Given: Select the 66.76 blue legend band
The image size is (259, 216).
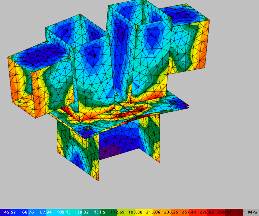Looking at the screenshot, I should click(27, 212).
